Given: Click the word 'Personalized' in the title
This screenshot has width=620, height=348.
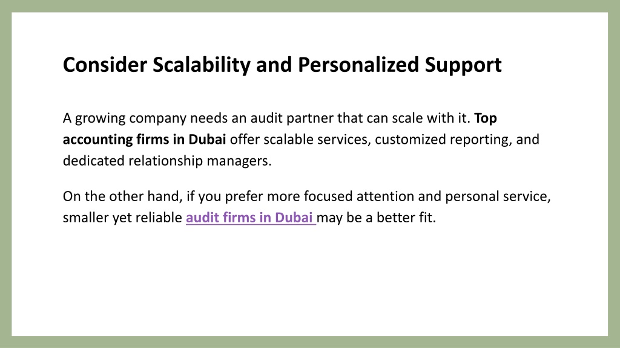Looking at the screenshot, I should coord(358,65).
